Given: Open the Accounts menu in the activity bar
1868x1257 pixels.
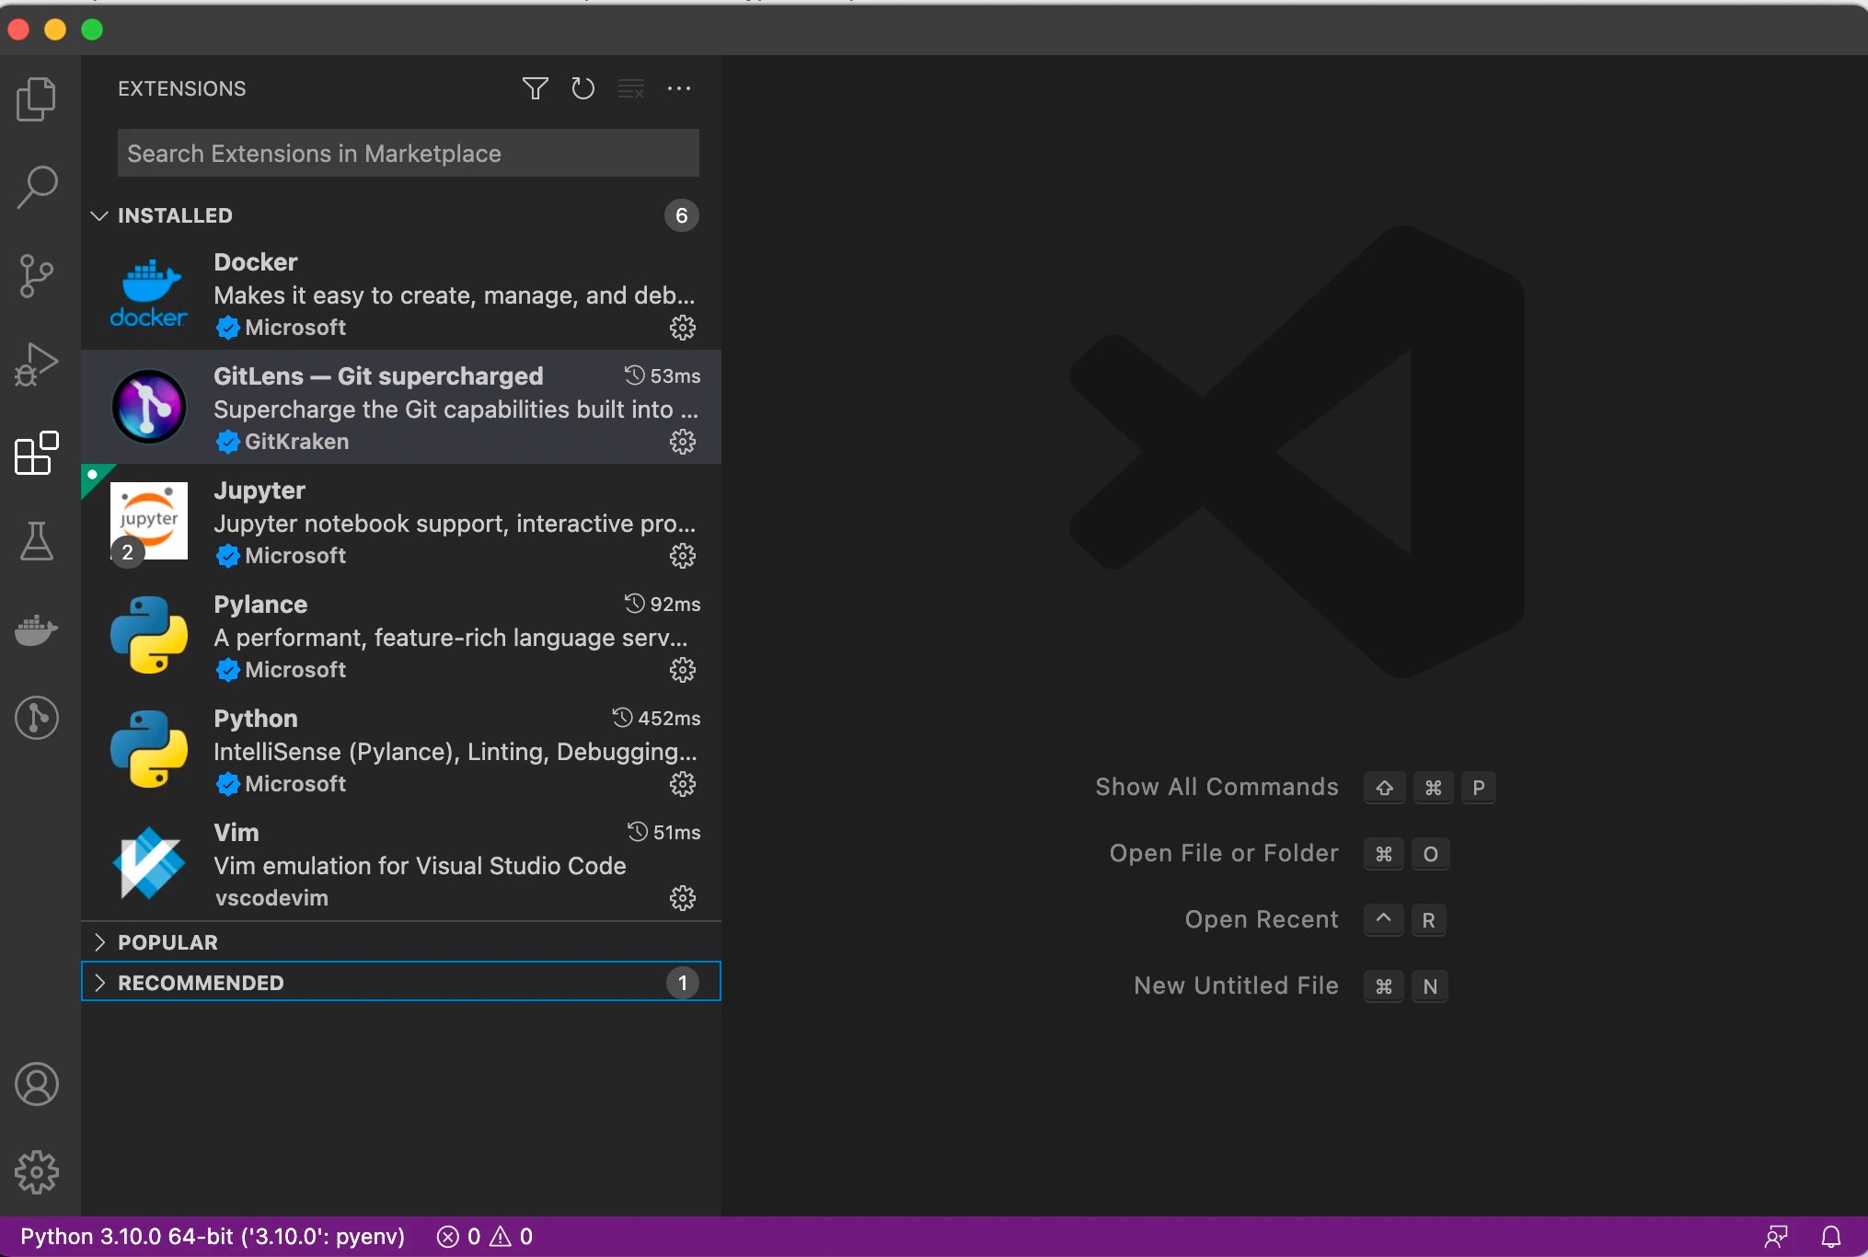Looking at the screenshot, I should click(x=36, y=1084).
